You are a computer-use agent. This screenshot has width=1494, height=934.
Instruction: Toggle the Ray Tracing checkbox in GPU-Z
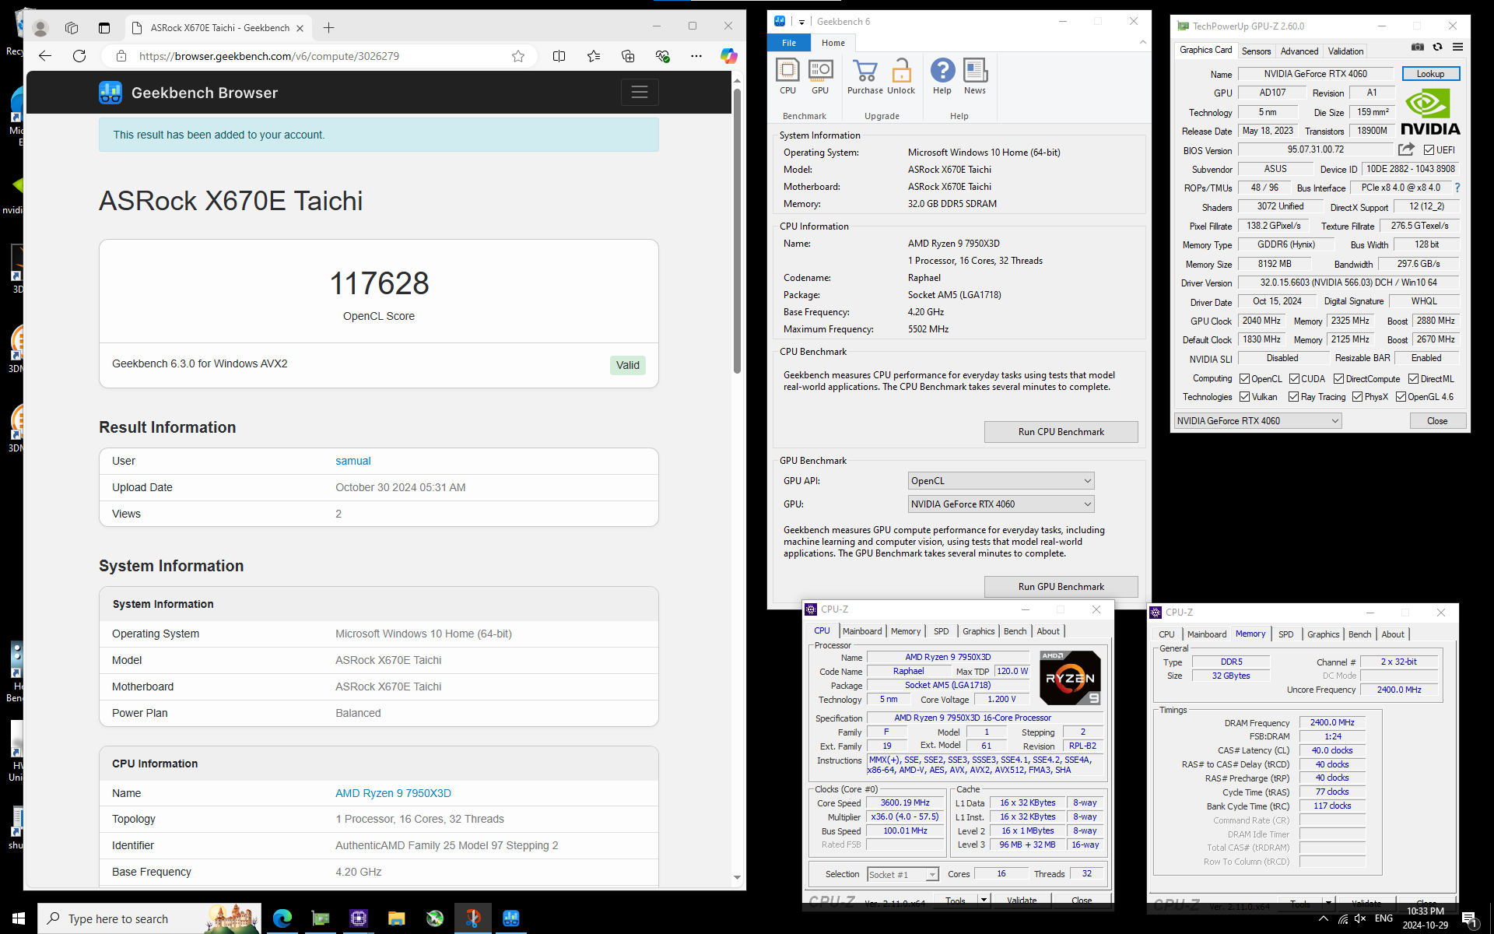pyautogui.click(x=1293, y=397)
